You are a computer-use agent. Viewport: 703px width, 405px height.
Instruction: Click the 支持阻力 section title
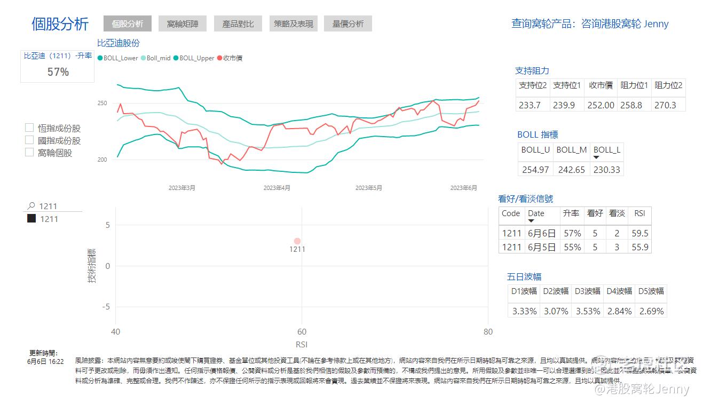point(532,70)
